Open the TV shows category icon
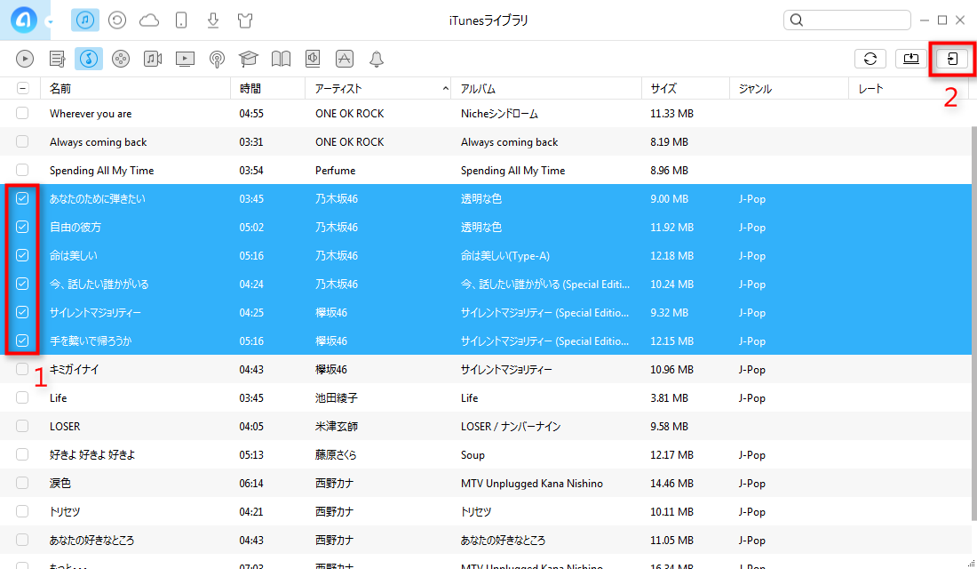This screenshot has height=569, width=977. click(x=185, y=59)
